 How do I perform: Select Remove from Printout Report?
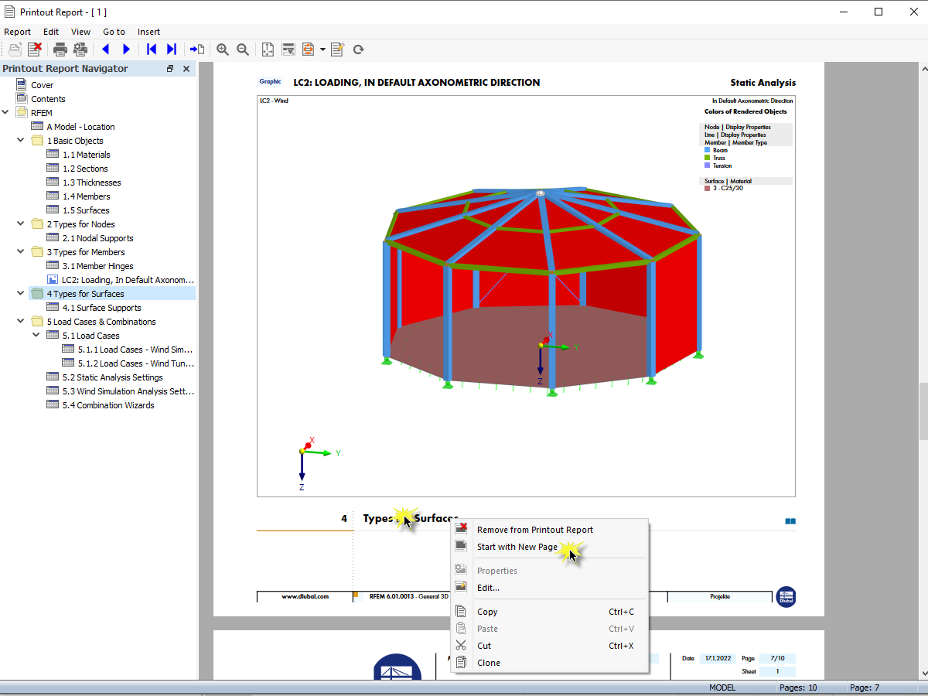click(x=534, y=530)
